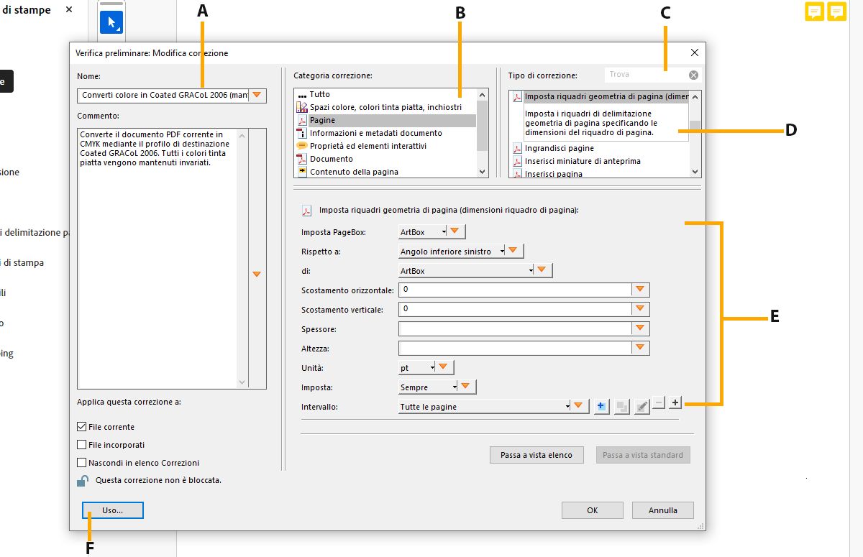Click orange variable arrow next to Unità
This screenshot has width=863, height=557.
point(444,367)
